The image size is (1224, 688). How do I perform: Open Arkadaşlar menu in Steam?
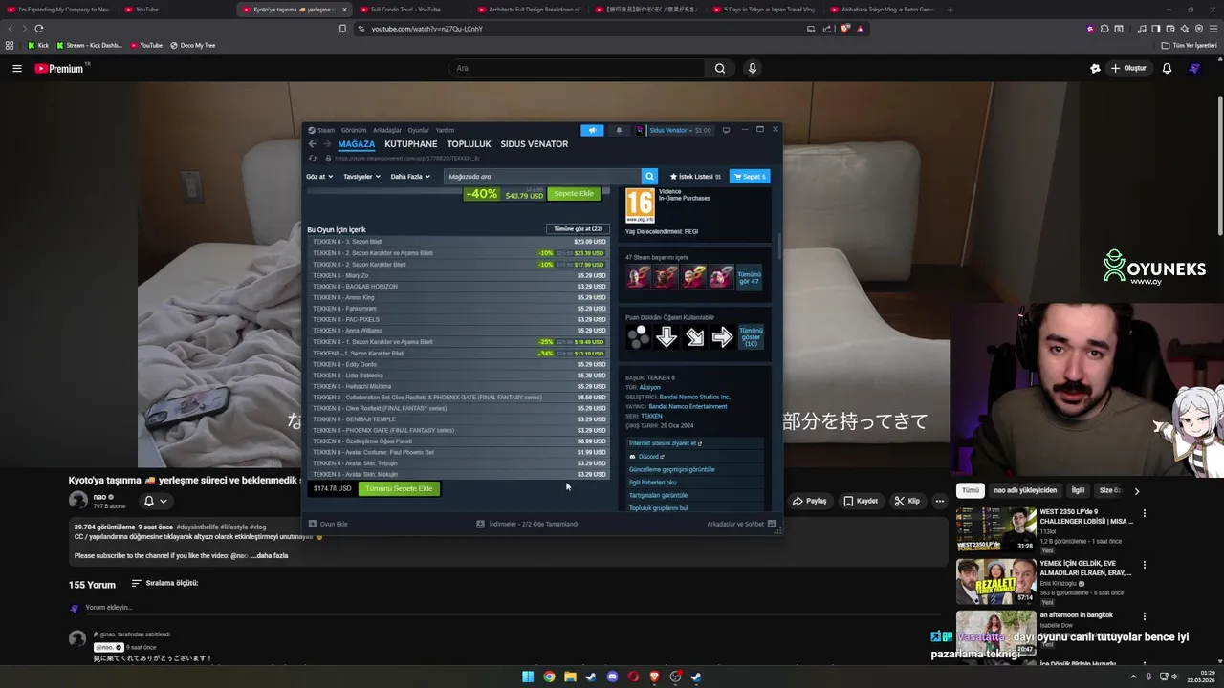(387, 130)
